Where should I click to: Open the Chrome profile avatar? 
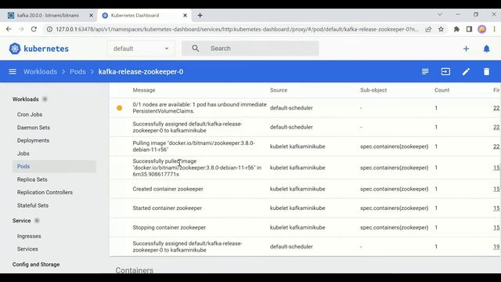482,29
